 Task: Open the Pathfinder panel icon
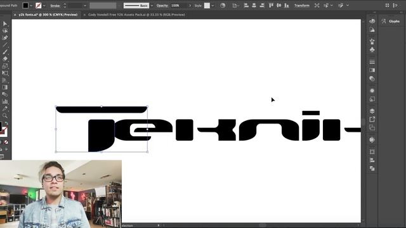click(372, 168)
